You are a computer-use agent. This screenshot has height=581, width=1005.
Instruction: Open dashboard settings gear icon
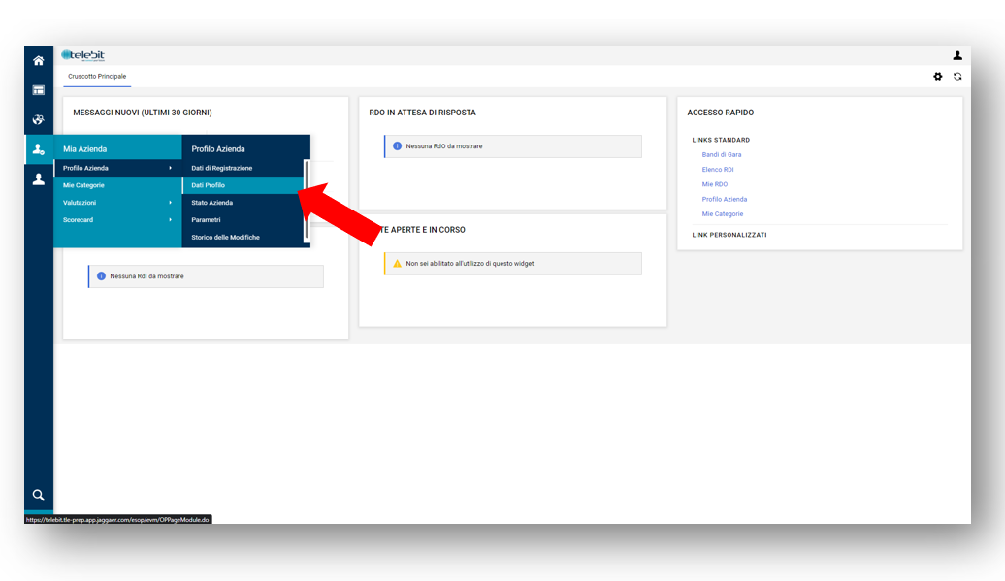(x=937, y=77)
